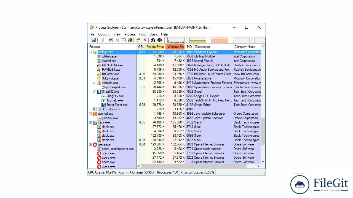Collapse the procexp.exe tree node
Image resolution: width=353 pixels, height=198 pixels.
click(x=95, y=83)
